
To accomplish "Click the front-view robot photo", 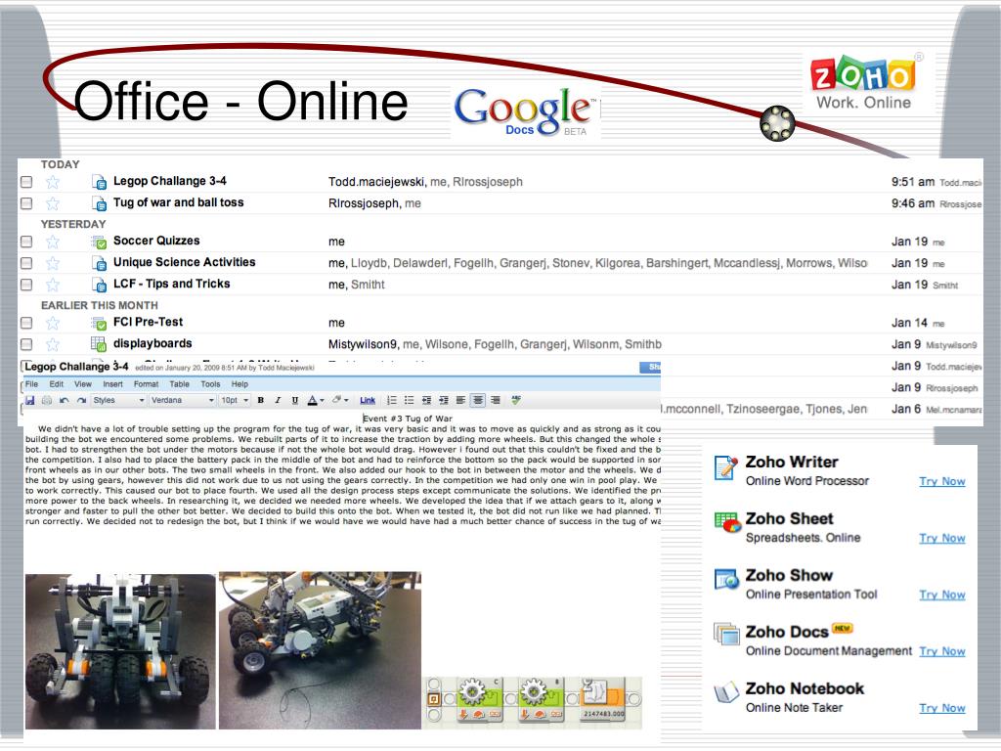I will click(x=120, y=651).
